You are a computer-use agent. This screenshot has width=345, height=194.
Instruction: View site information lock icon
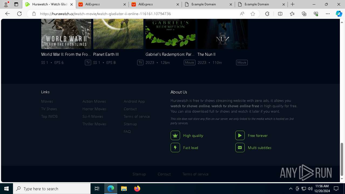tap(34, 14)
